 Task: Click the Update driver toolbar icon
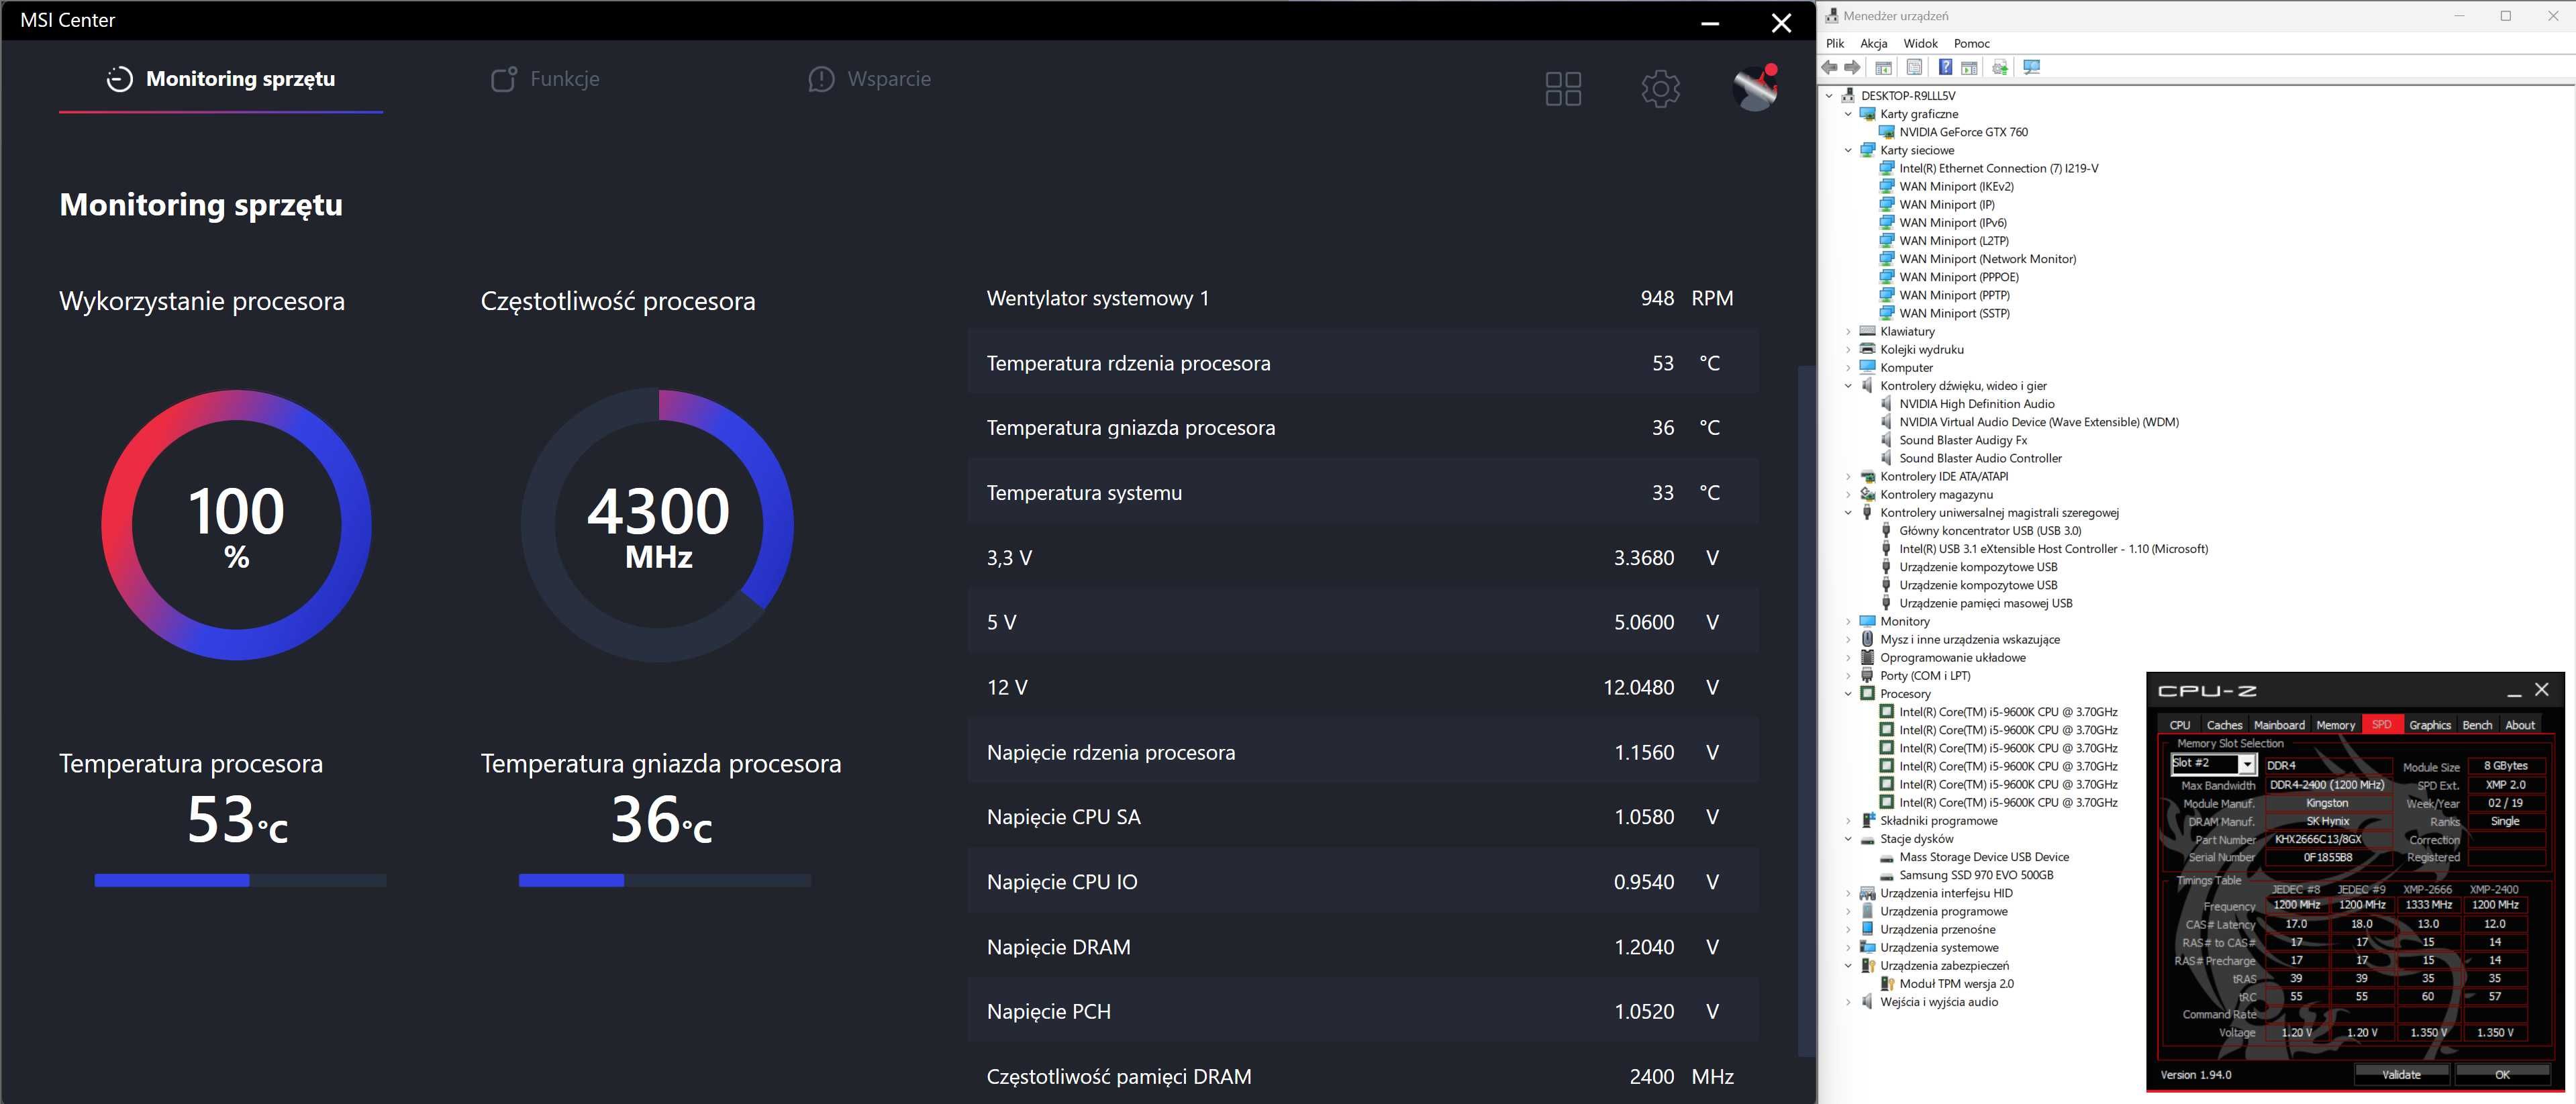tap(2000, 67)
